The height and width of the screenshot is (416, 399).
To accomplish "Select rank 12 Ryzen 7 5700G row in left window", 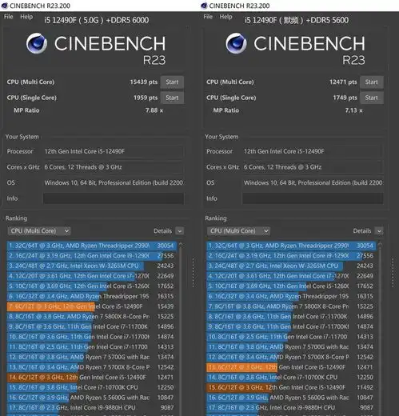I will 92,357.
